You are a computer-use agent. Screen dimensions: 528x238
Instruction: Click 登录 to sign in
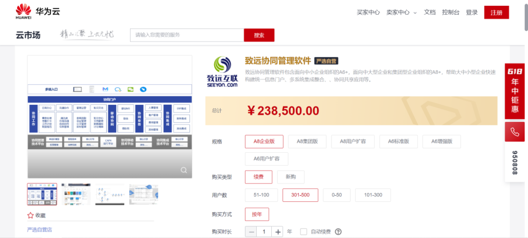click(472, 12)
